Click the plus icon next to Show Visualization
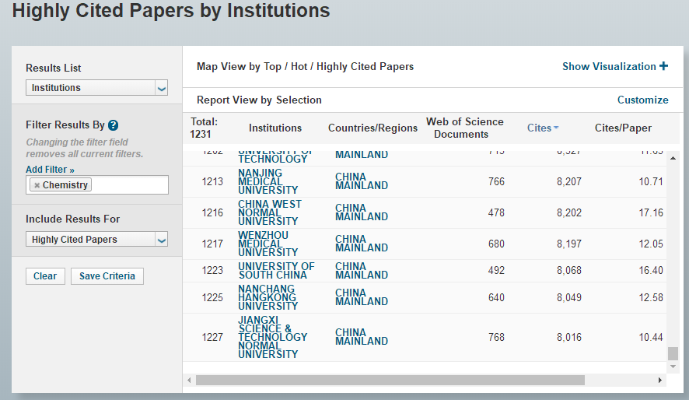This screenshot has width=689, height=400. 663,66
